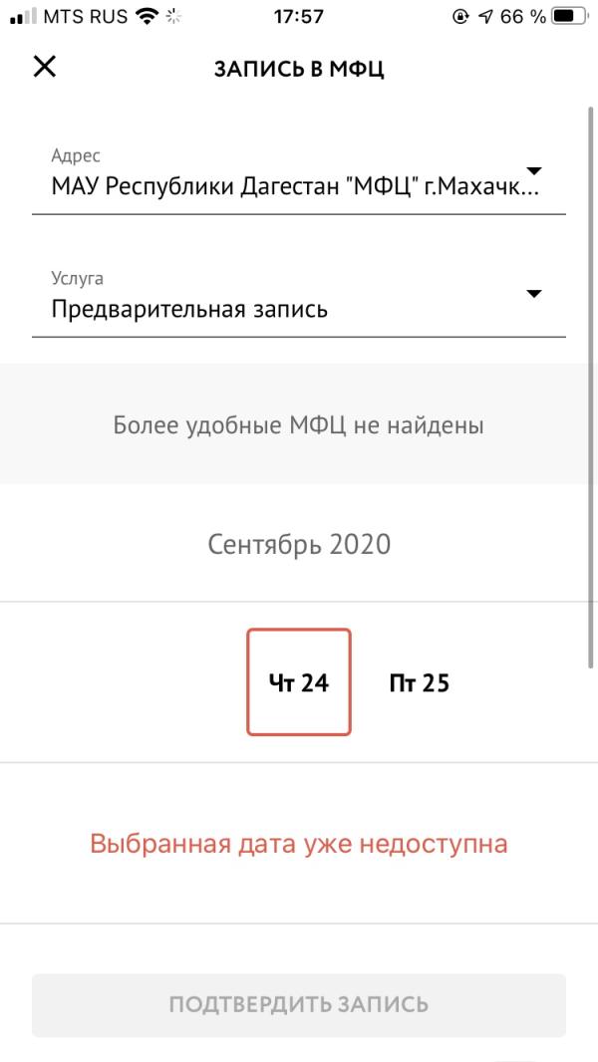Tap the Выбранная дата уже недоступна message

(299, 844)
